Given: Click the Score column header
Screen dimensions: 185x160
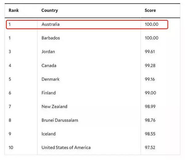Looking at the screenshot, I should [150, 11].
